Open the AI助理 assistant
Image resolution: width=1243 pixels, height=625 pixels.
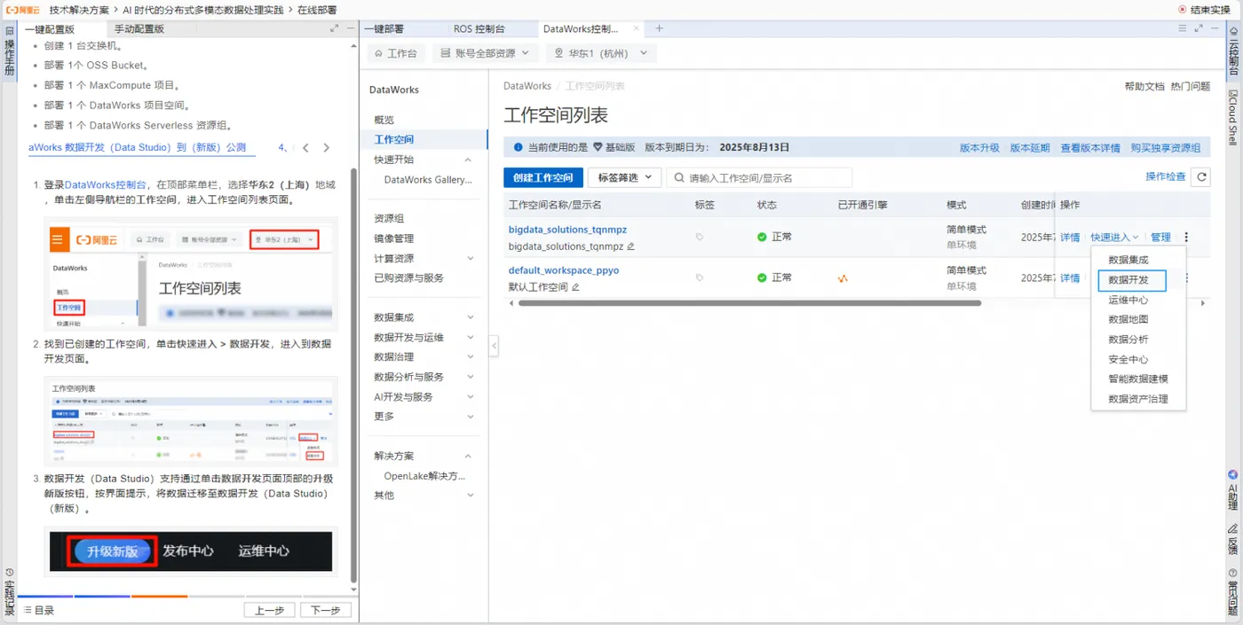[1233, 491]
